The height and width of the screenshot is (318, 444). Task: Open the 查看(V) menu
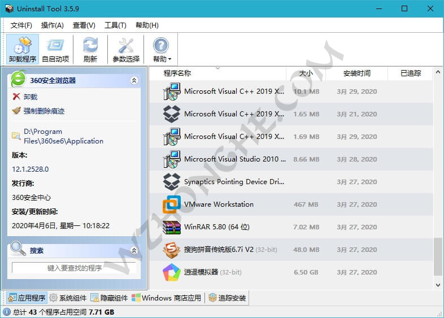pos(84,25)
